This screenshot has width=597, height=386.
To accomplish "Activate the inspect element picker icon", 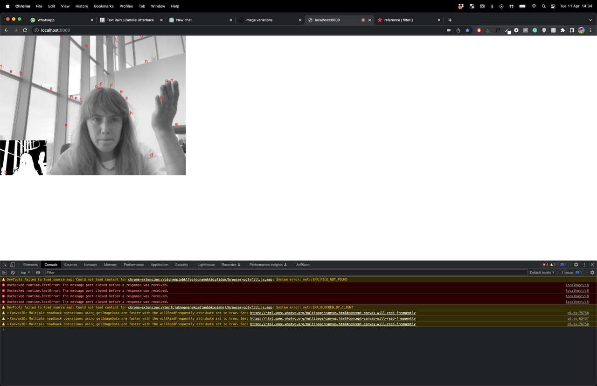I will click(x=5, y=265).
